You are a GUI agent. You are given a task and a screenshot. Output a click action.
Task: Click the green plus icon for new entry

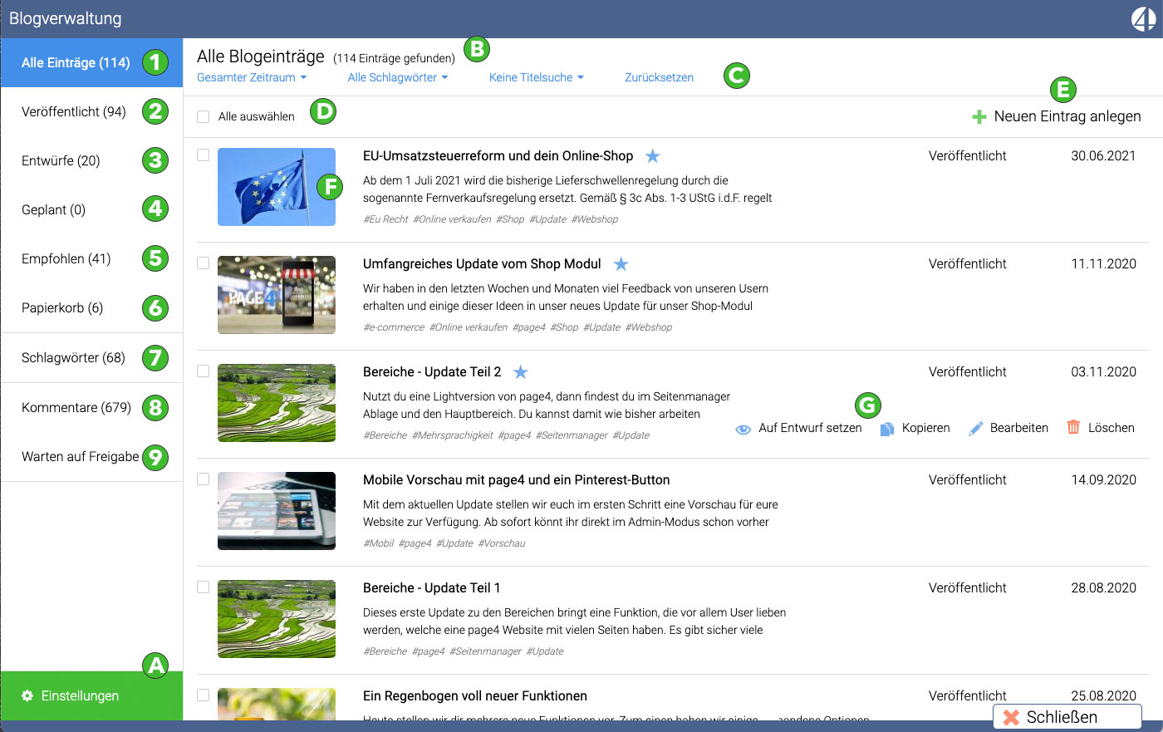point(979,117)
